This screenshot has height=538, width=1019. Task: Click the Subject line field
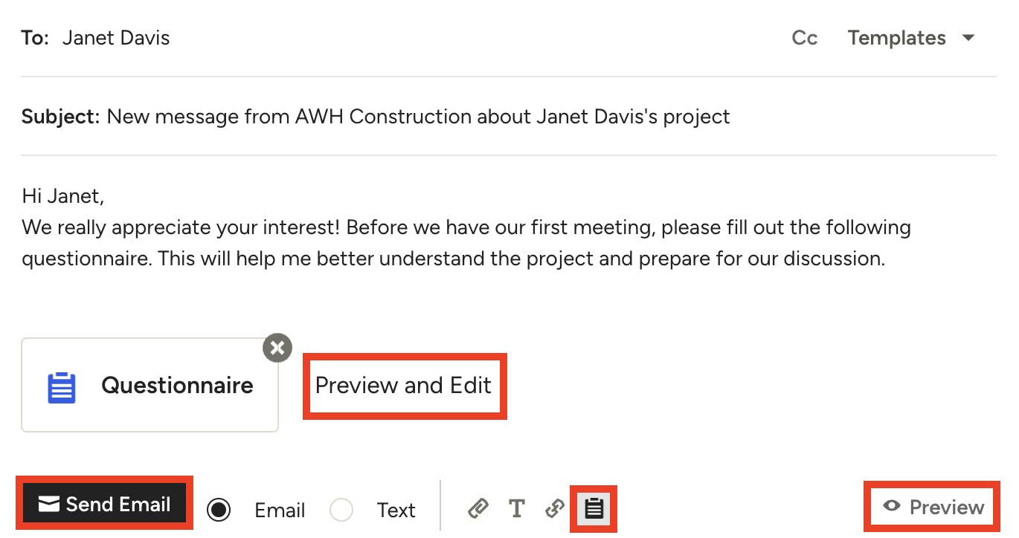click(418, 117)
